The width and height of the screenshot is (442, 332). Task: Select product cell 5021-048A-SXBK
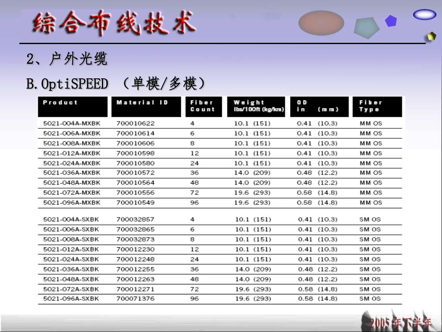click(71, 279)
